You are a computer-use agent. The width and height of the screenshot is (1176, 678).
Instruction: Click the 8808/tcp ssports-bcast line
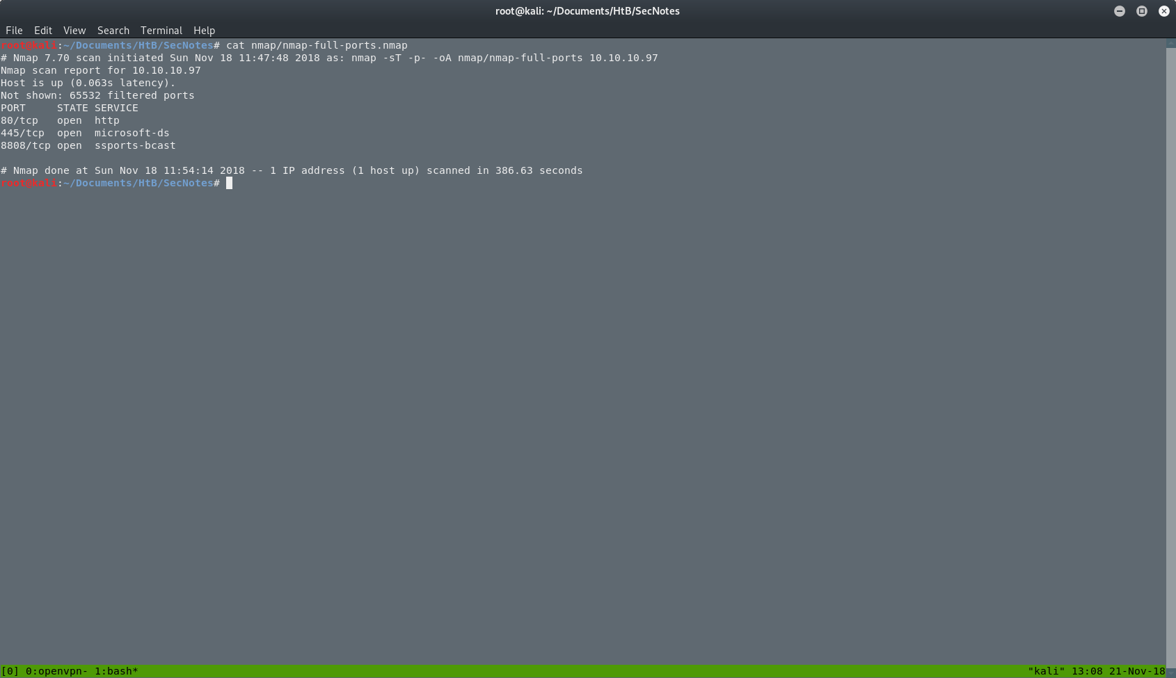[x=88, y=145]
